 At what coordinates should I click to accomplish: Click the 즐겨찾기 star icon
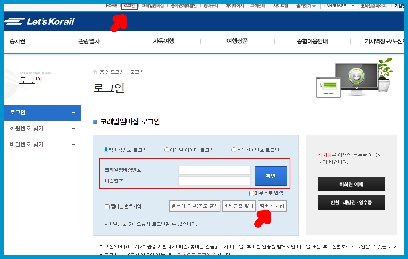tap(314, 5)
